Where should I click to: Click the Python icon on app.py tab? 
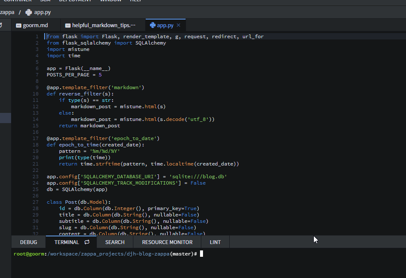coord(152,25)
